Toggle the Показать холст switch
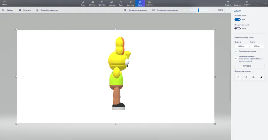This screenshot has width=268, height=140. click(x=237, y=20)
